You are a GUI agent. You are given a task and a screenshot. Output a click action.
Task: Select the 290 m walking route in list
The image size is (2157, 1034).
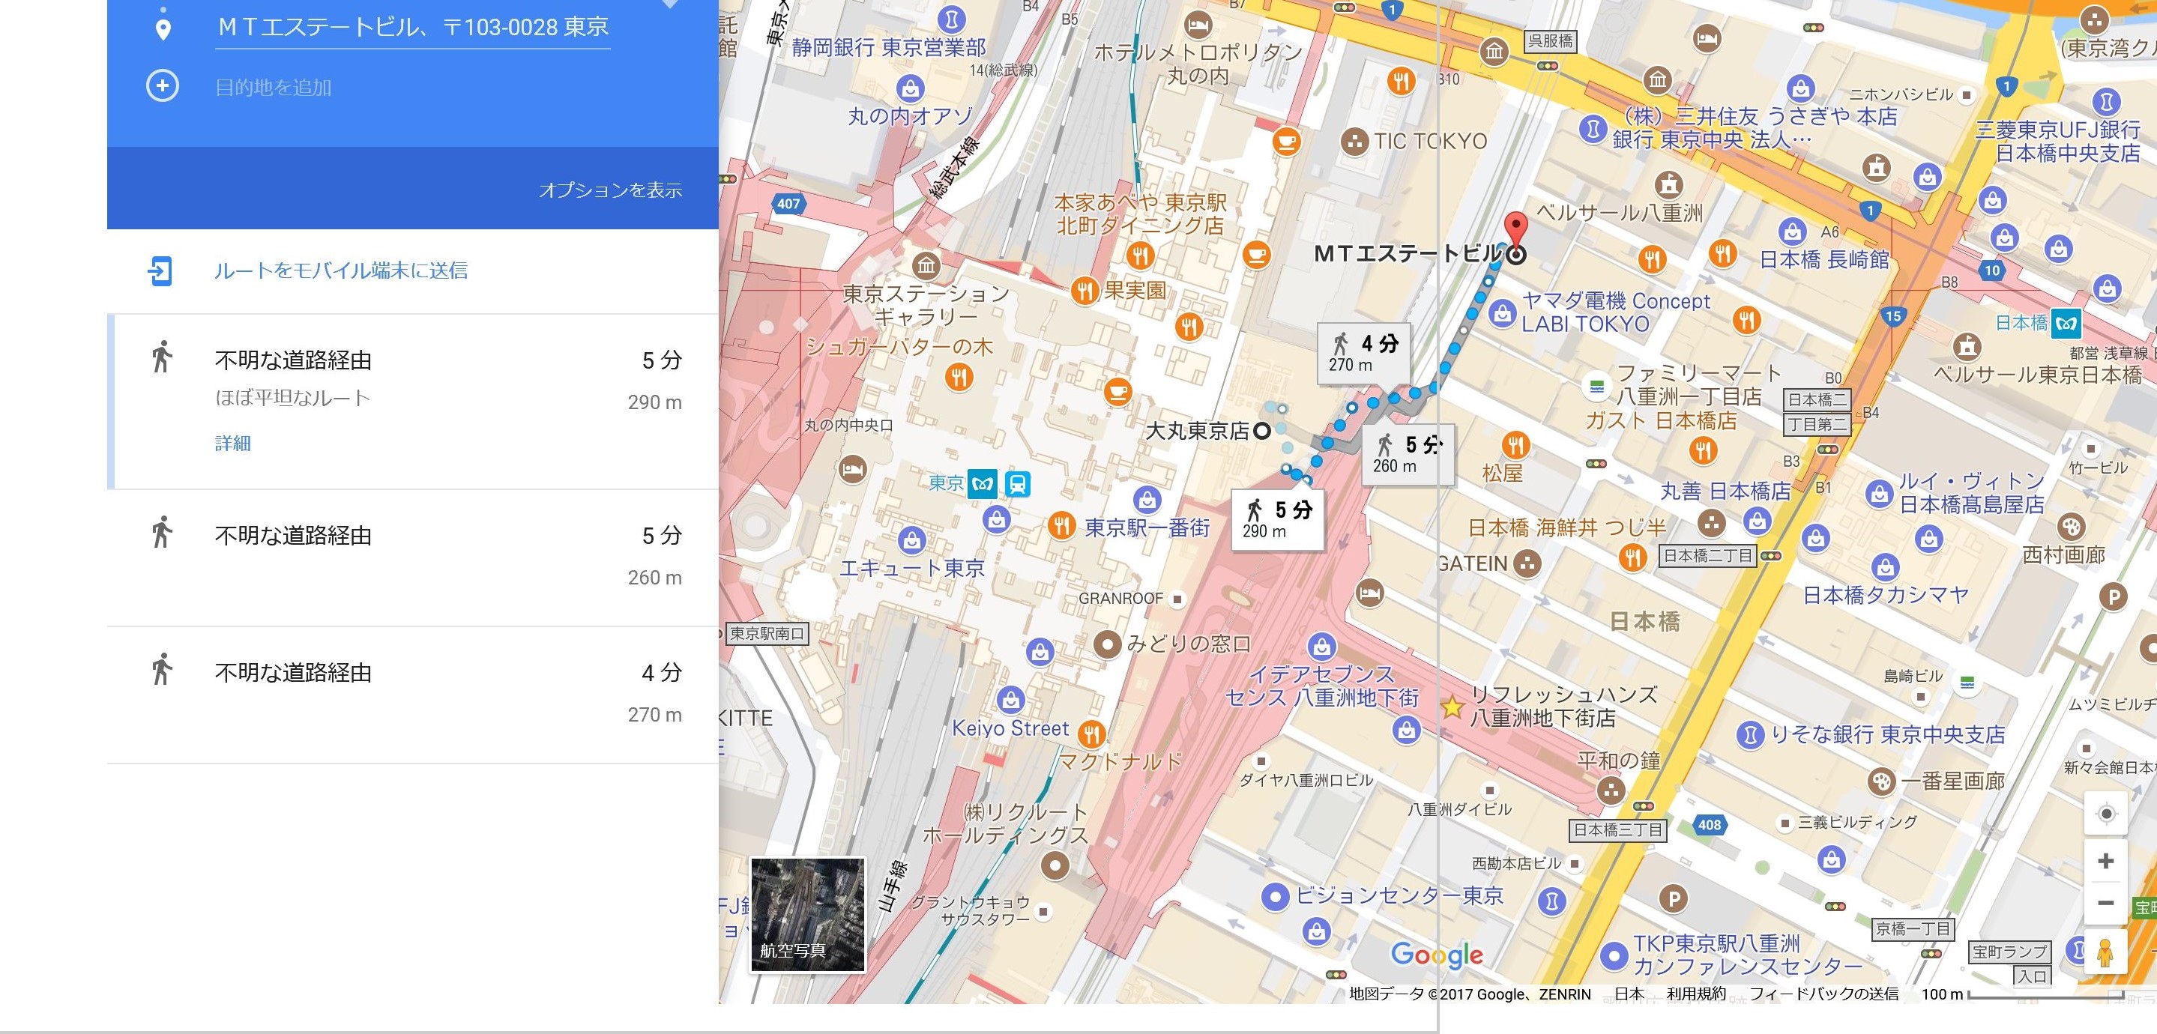(x=413, y=402)
